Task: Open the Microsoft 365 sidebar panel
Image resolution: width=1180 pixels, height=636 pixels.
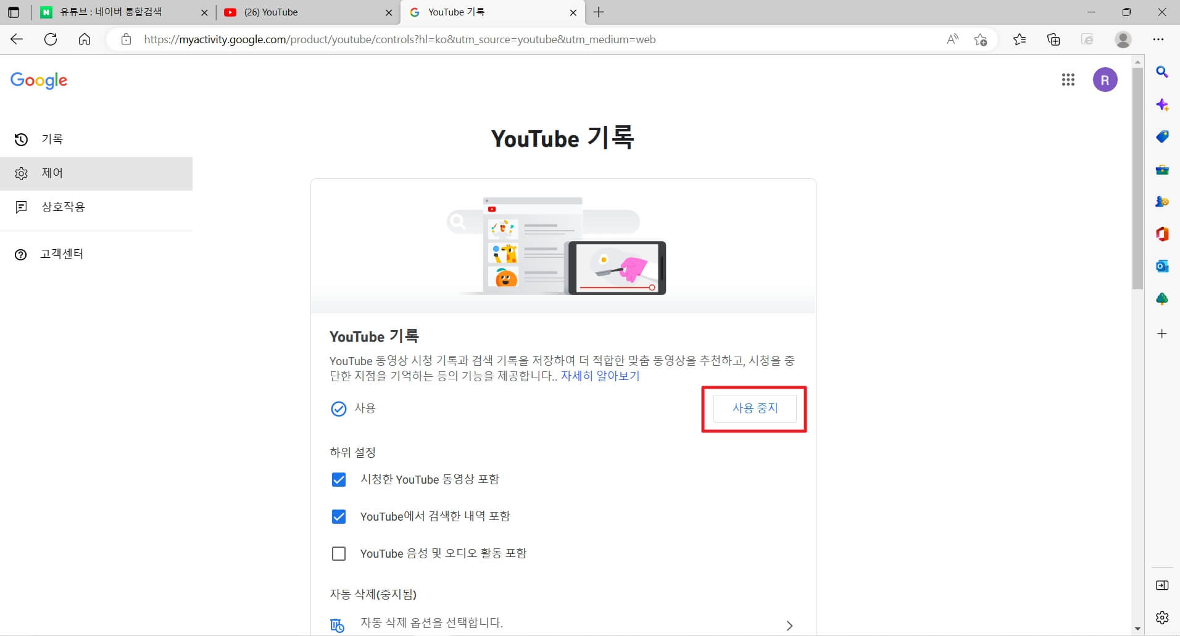Action: [1163, 234]
